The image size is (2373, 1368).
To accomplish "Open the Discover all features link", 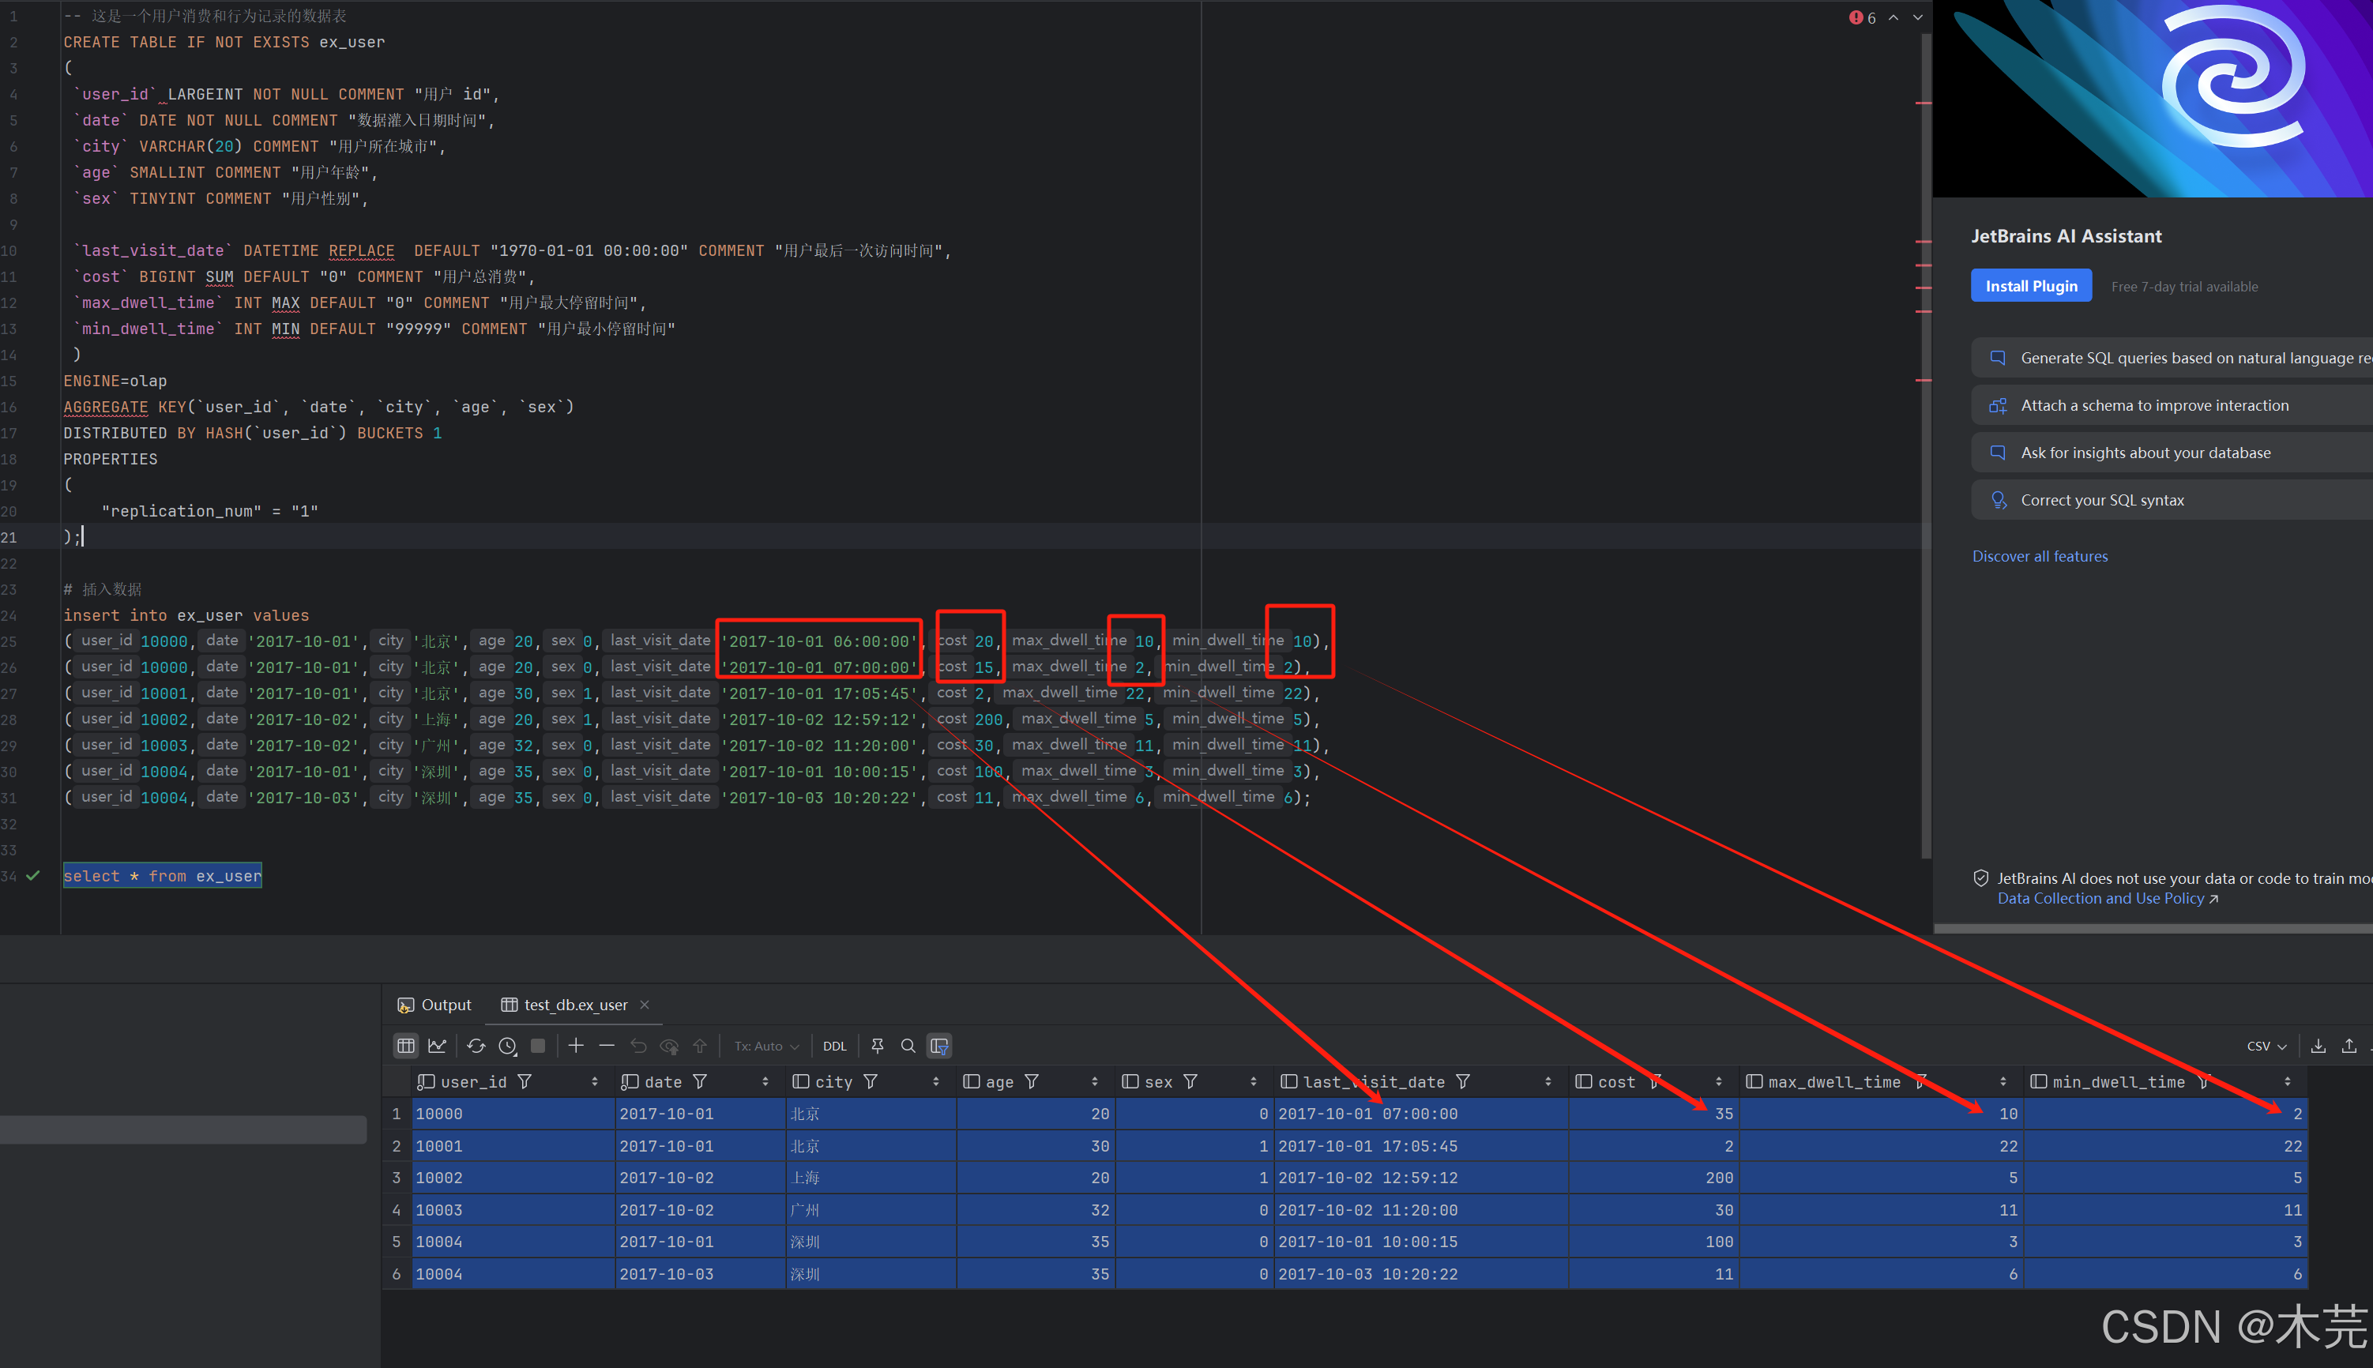I will coord(2040,556).
